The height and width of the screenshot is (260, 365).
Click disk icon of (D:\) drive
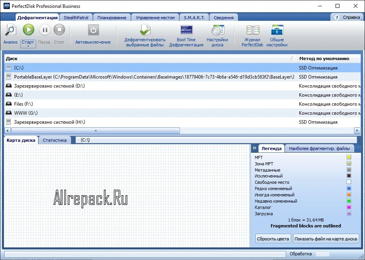click(9, 86)
